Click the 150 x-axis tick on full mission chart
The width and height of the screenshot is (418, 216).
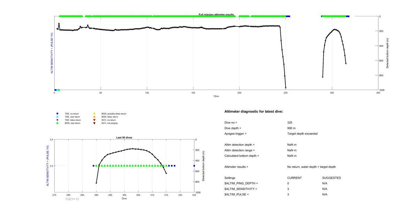pyautogui.click(x=193, y=93)
